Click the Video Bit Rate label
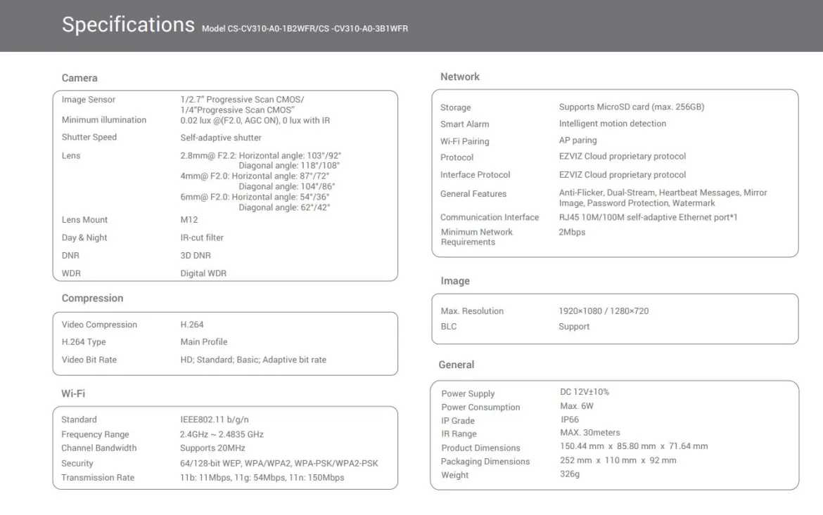This screenshot has height=515, width=823. click(x=89, y=360)
